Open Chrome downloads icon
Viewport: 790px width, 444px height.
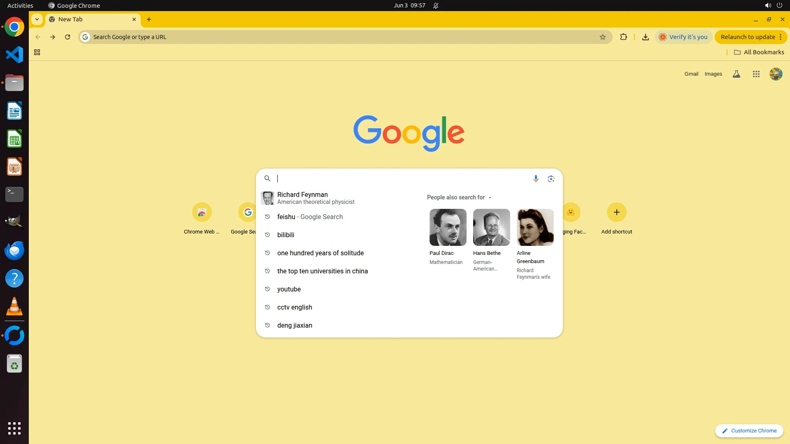(x=645, y=37)
